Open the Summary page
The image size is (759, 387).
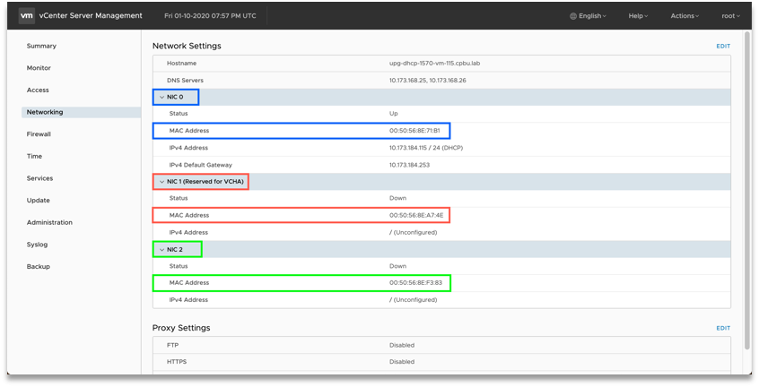coord(41,46)
